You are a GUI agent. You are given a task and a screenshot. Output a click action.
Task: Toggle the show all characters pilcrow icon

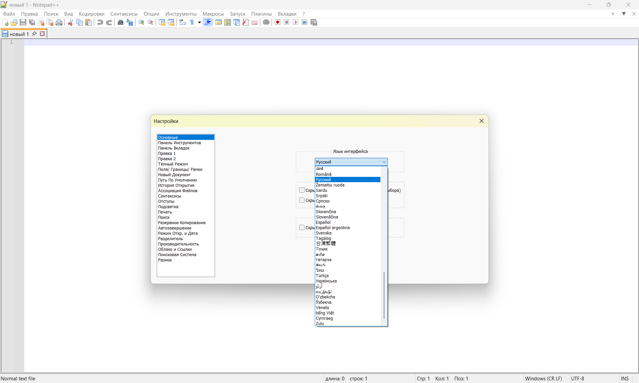192,22
